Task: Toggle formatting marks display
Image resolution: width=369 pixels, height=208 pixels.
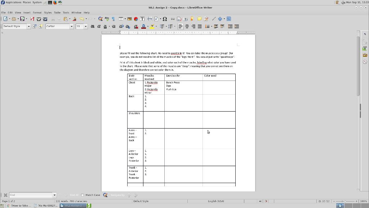Action: [113, 18]
